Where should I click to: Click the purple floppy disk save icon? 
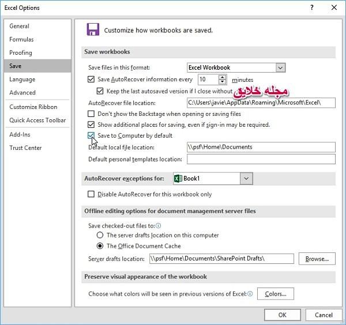[x=93, y=29]
